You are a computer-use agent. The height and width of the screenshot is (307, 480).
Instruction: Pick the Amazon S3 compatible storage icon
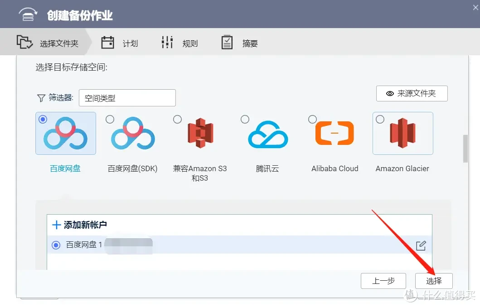coord(200,134)
